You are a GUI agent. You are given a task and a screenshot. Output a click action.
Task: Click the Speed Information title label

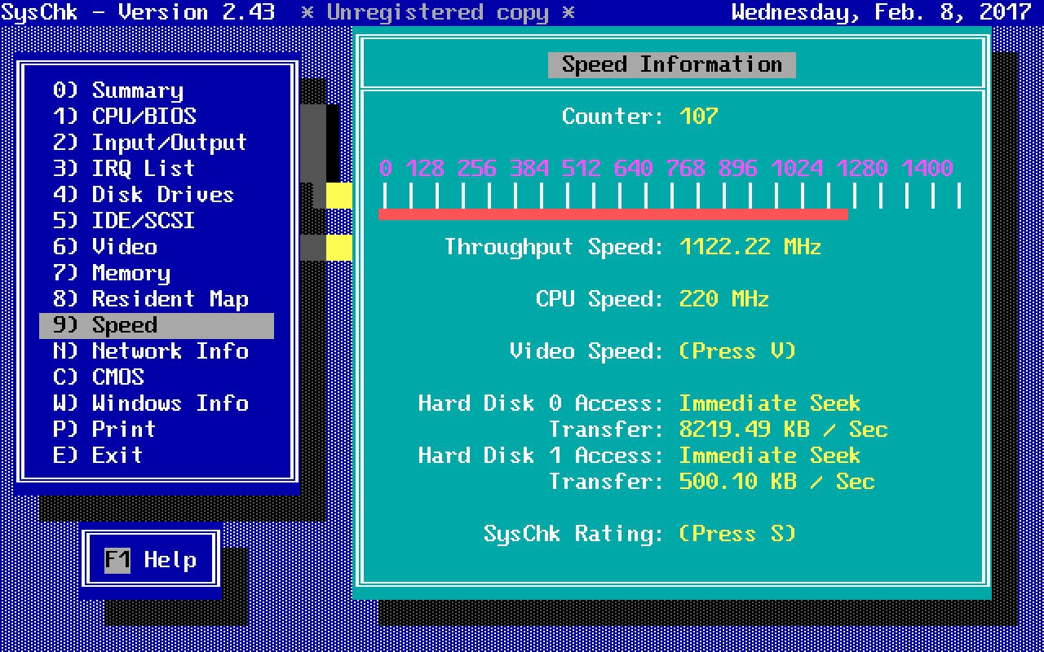(672, 64)
